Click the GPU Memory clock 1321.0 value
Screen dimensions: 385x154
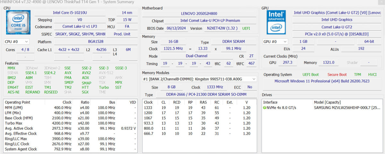pyautogui.click(x=328, y=63)
